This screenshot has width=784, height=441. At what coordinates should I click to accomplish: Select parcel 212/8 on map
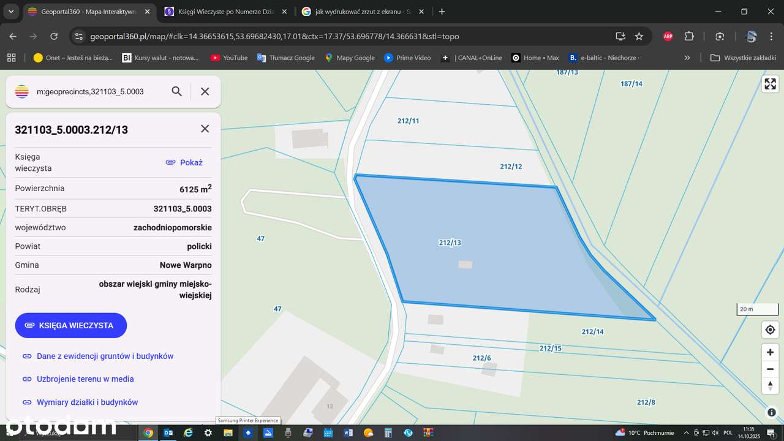pyautogui.click(x=646, y=402)
